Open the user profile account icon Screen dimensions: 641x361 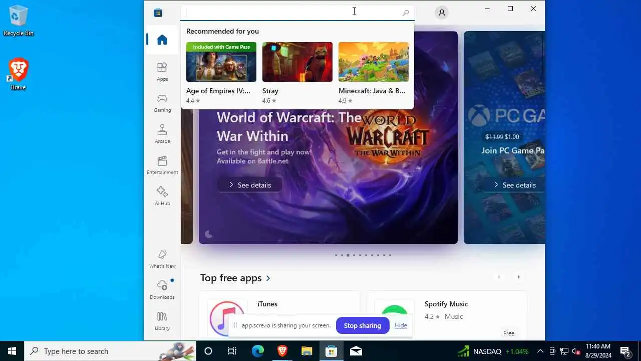tap(442, 13)
